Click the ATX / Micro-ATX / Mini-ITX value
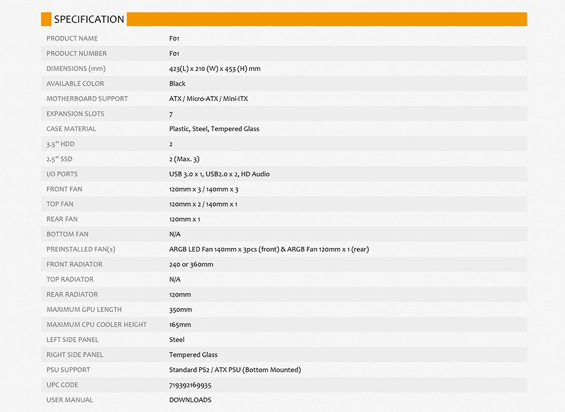 tap(208, 99)
